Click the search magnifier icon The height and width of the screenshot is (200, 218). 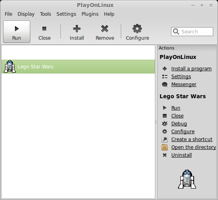176,32
